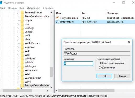Click the string icon of (По умолчанию) value
Viewport: 135px width, 98px height.
point(57,18)
